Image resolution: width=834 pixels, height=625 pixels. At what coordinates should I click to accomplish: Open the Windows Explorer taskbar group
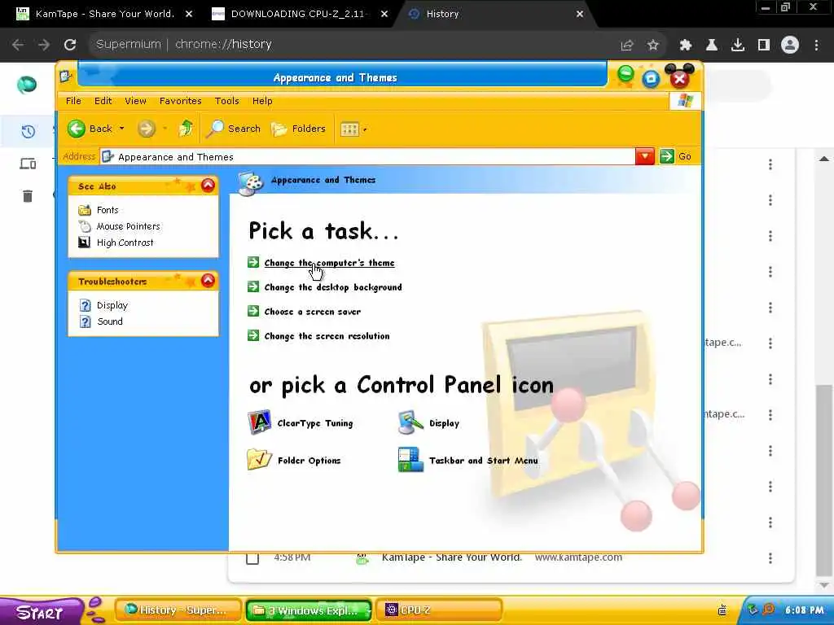(309, 610)
